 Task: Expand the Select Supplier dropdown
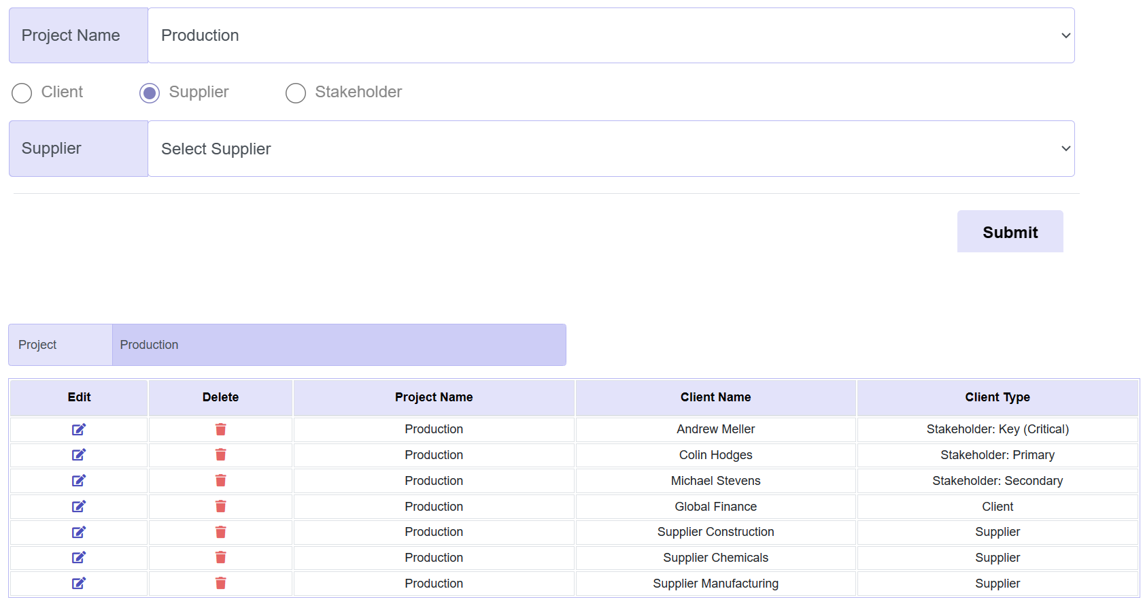pyautogui.click(x=611, y=149)
